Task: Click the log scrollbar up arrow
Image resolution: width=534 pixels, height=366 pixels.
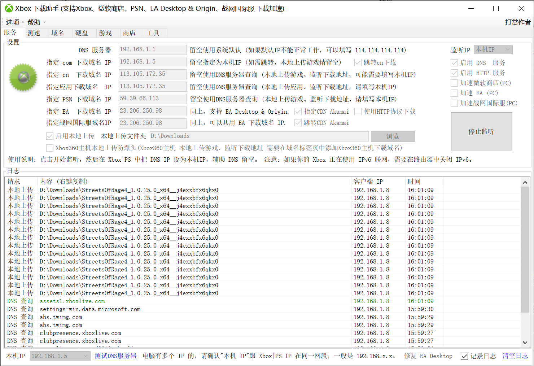Action: (x=525, y=182)
